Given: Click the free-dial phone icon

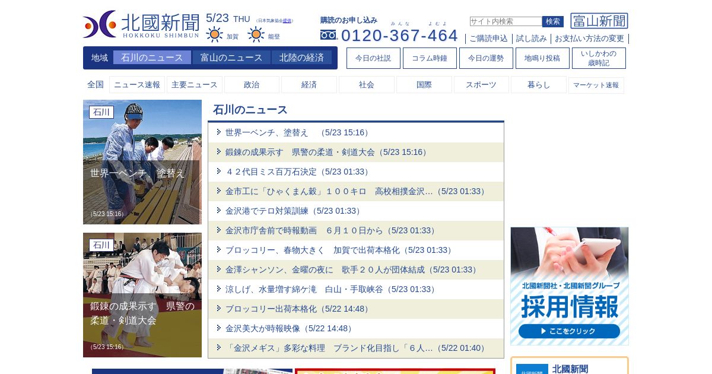Looking at the screenshot, I should 328,35.
